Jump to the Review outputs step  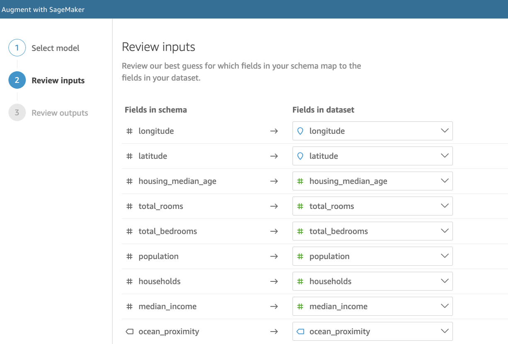60,113
